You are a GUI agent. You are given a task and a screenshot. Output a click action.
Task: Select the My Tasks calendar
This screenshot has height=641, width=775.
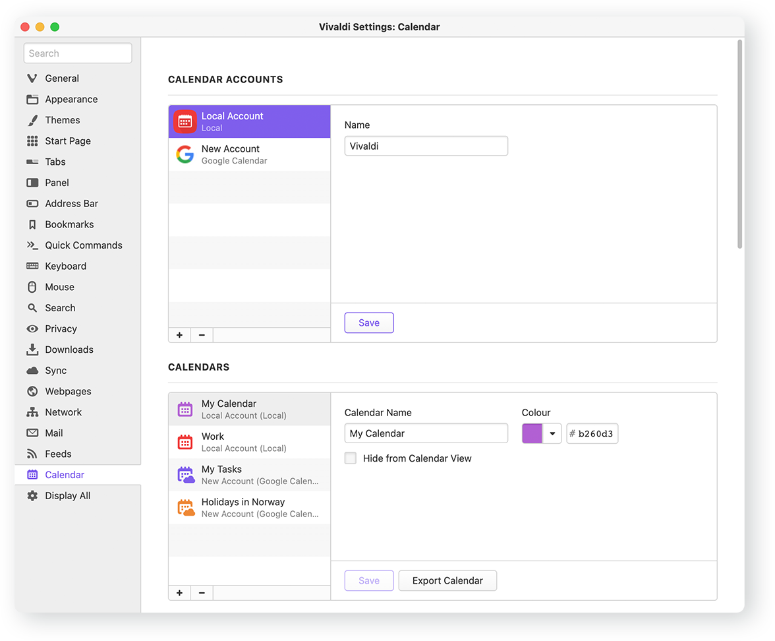(249, 475)
